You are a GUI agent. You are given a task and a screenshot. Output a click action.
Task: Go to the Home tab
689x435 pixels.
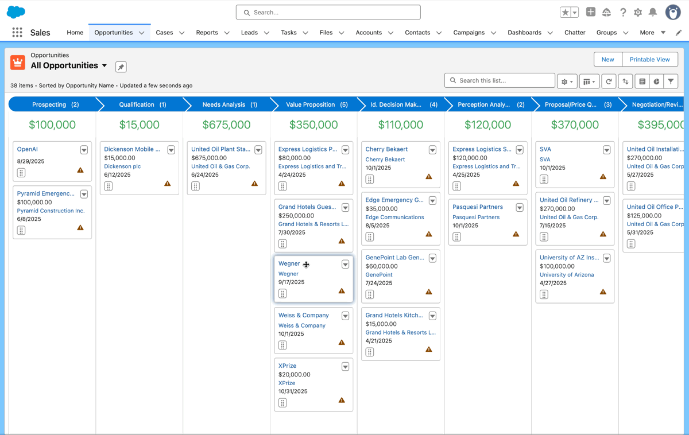click(x=75, y=33)
